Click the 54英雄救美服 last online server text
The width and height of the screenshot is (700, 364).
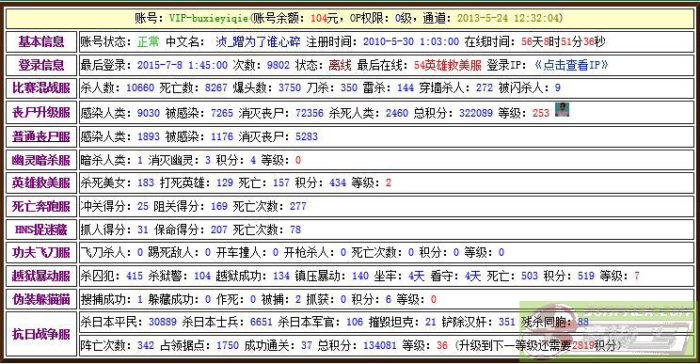coord(448,65)
